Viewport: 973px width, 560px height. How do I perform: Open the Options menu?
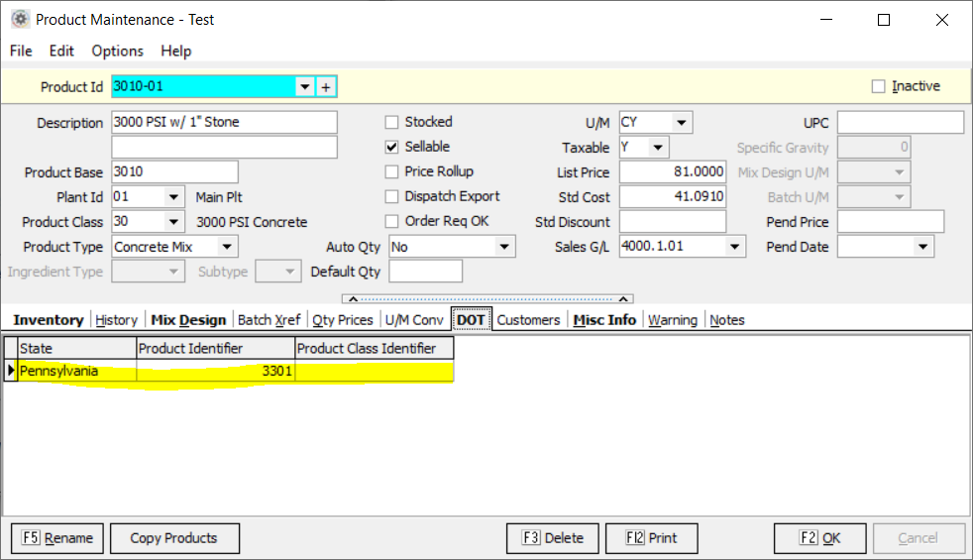[x=117, y=51]
